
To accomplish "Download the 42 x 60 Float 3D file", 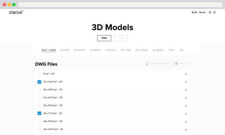I will point(186,98).
